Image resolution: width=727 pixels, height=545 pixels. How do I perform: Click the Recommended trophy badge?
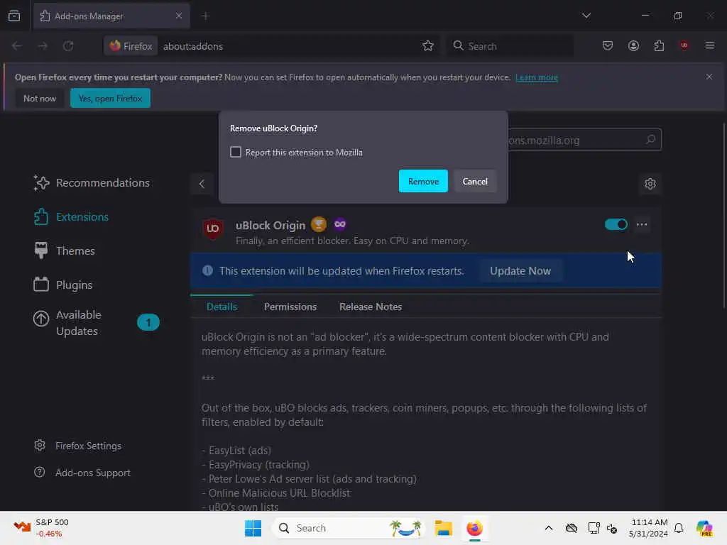point(319,224)
